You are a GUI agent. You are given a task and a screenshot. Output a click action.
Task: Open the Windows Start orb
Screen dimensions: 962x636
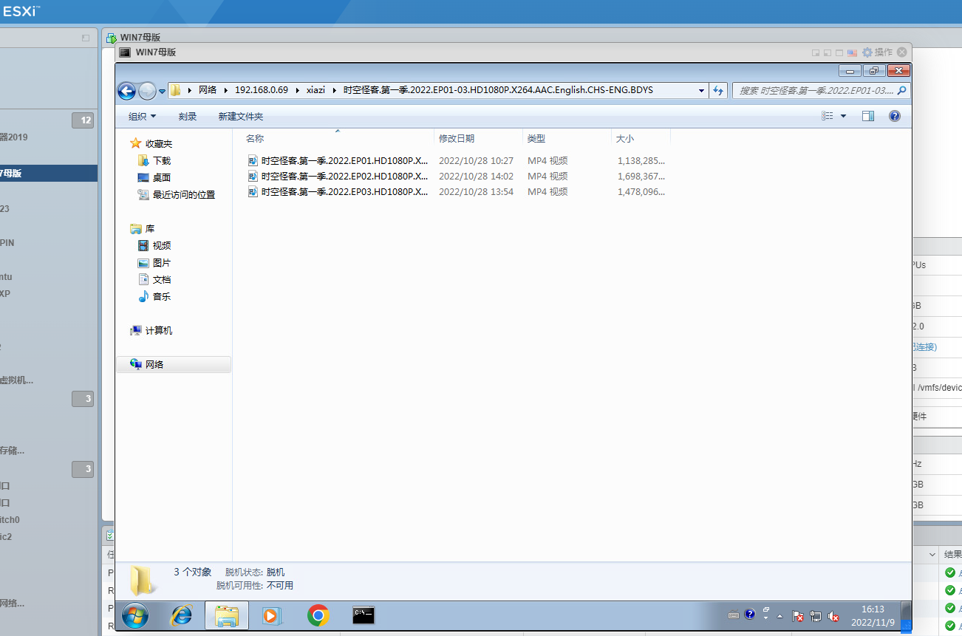[x=135, y=615]
